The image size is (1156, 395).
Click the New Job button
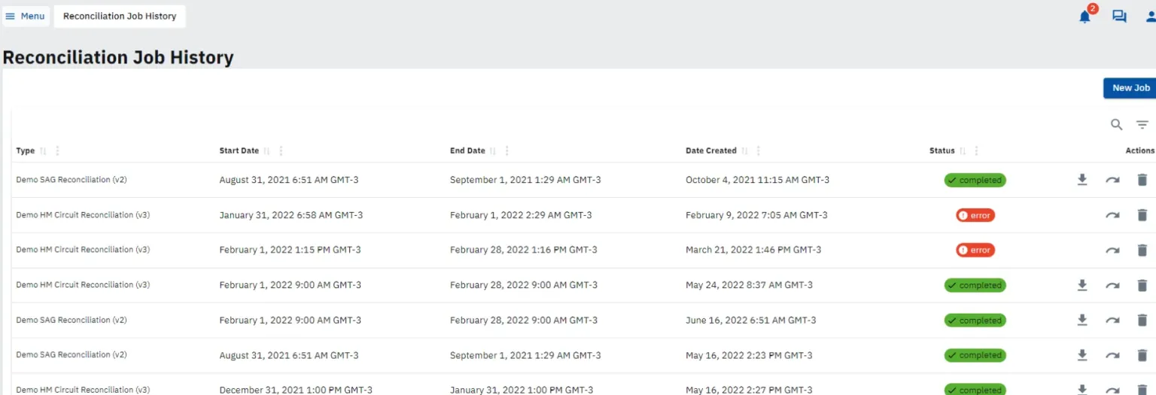tap(1130, 88)
